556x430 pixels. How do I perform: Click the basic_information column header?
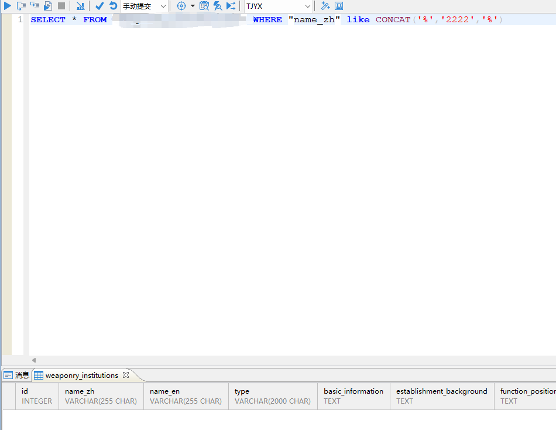tap(353, 396)
